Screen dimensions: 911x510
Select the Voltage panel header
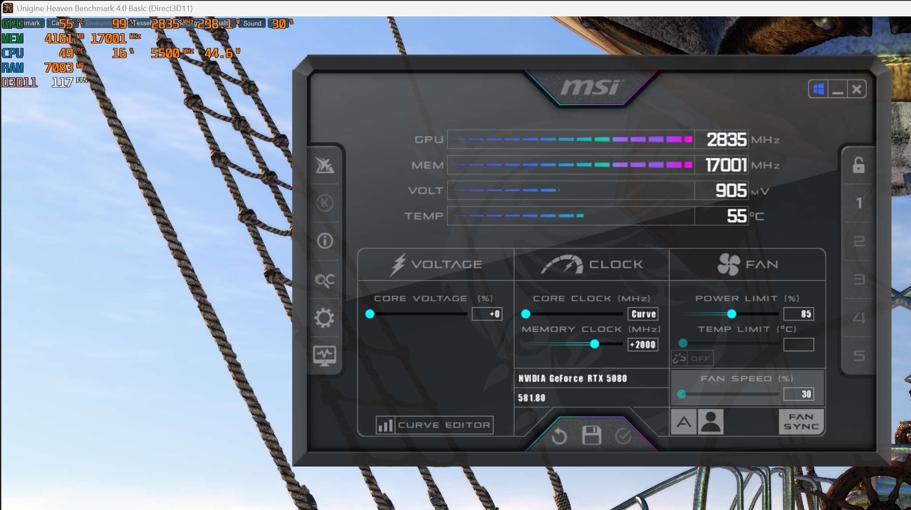[436, 264]
